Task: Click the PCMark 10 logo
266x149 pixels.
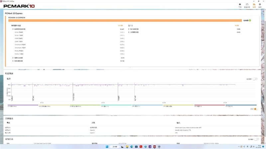Action: tap(19, 6)
